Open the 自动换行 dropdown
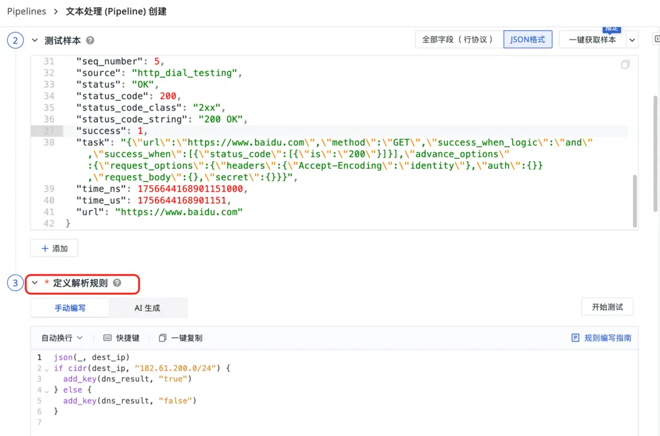The width and height of the screenshot is (660, 436). (62, 338)
